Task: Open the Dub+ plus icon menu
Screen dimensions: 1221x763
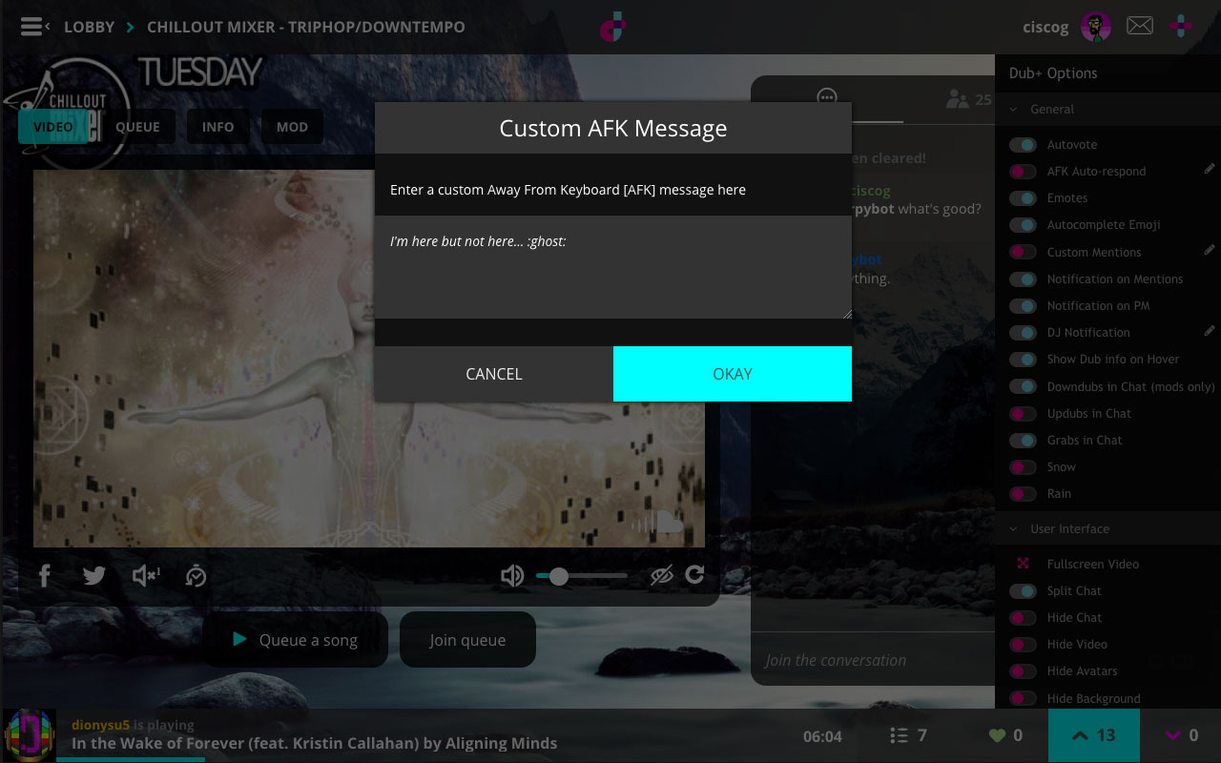Action: pyautogui.click(x=1181, y=26)
